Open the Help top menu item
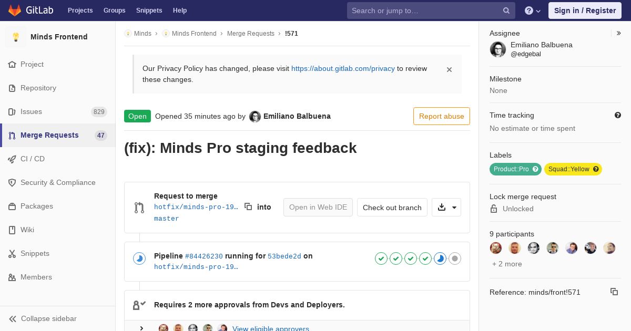Image resolution: width=631 pixels, height=331 pixels. pos(180,11)
